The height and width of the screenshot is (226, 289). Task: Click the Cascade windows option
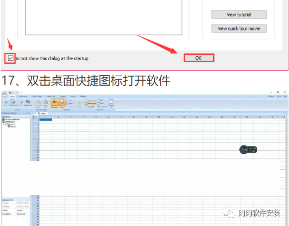[x=90, y=107]
